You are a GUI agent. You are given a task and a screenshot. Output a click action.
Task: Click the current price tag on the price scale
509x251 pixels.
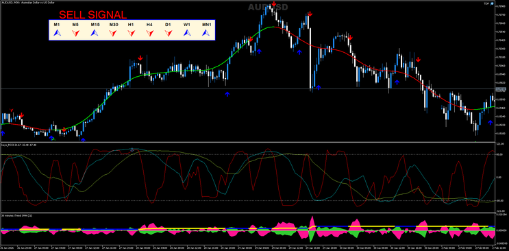pos(501,88)
